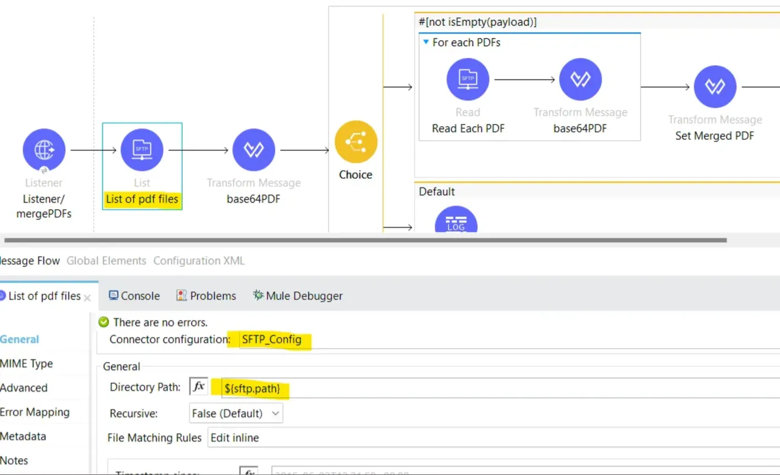Image resolution: width=780 pixels, height=475 pixels.
Task: Click the 'List of pdf files' label
Action: point(142,199)
